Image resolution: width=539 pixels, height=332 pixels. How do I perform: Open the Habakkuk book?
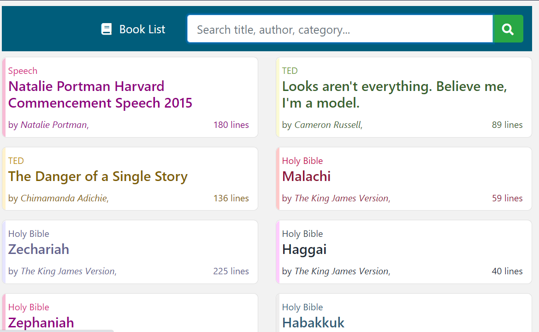pos(313,323)
